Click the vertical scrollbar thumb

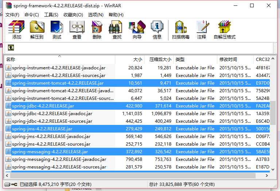pos(273,113)
